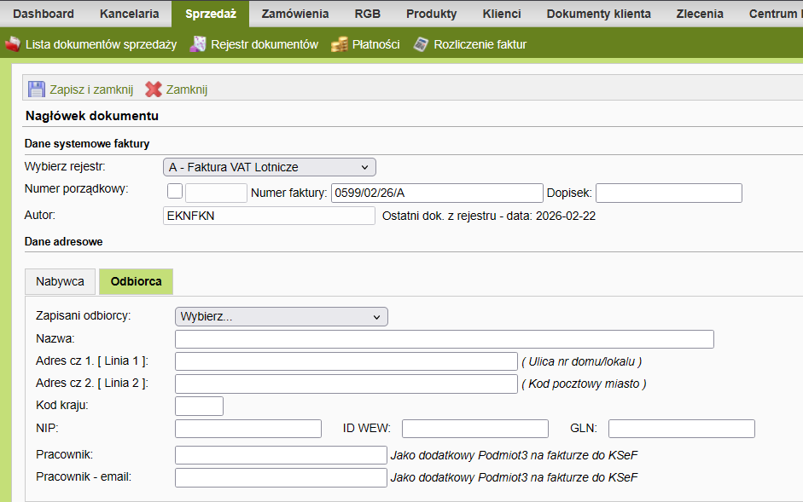Click the Płatności coins icon
The height and width of the screenshot is (502, 803).
point(339,44)
